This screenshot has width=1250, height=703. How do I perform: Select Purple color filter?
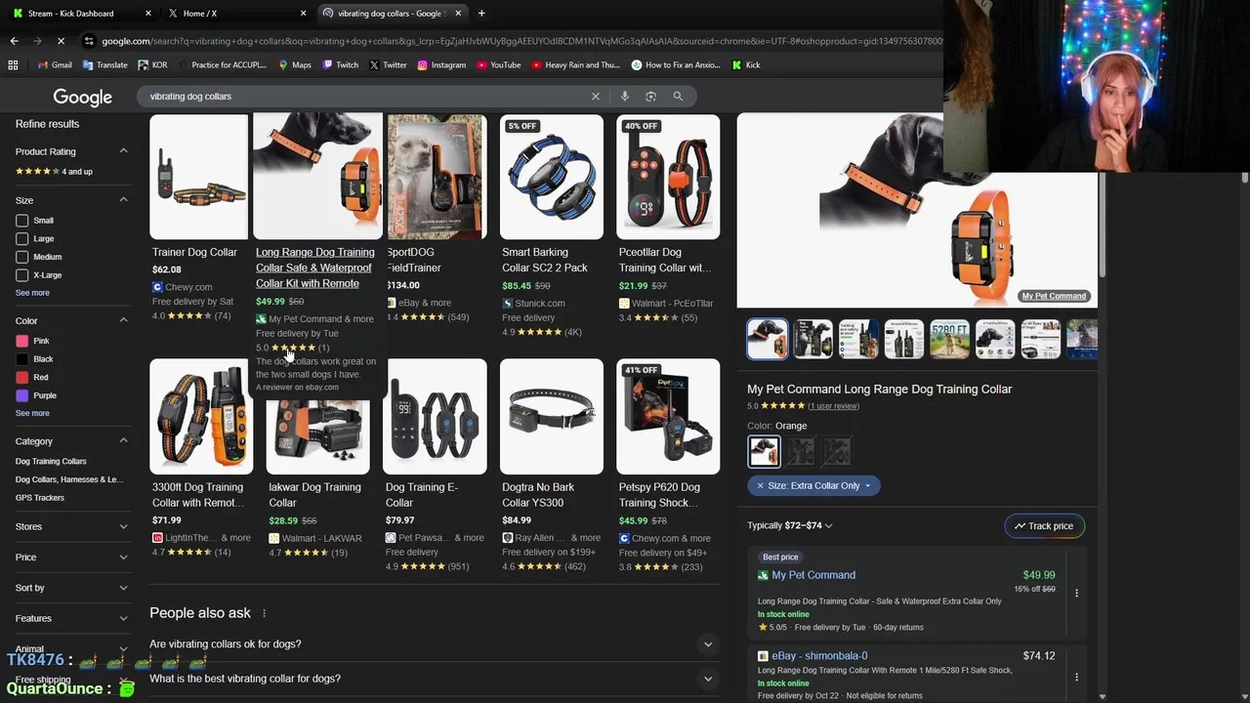click(21, 395)
